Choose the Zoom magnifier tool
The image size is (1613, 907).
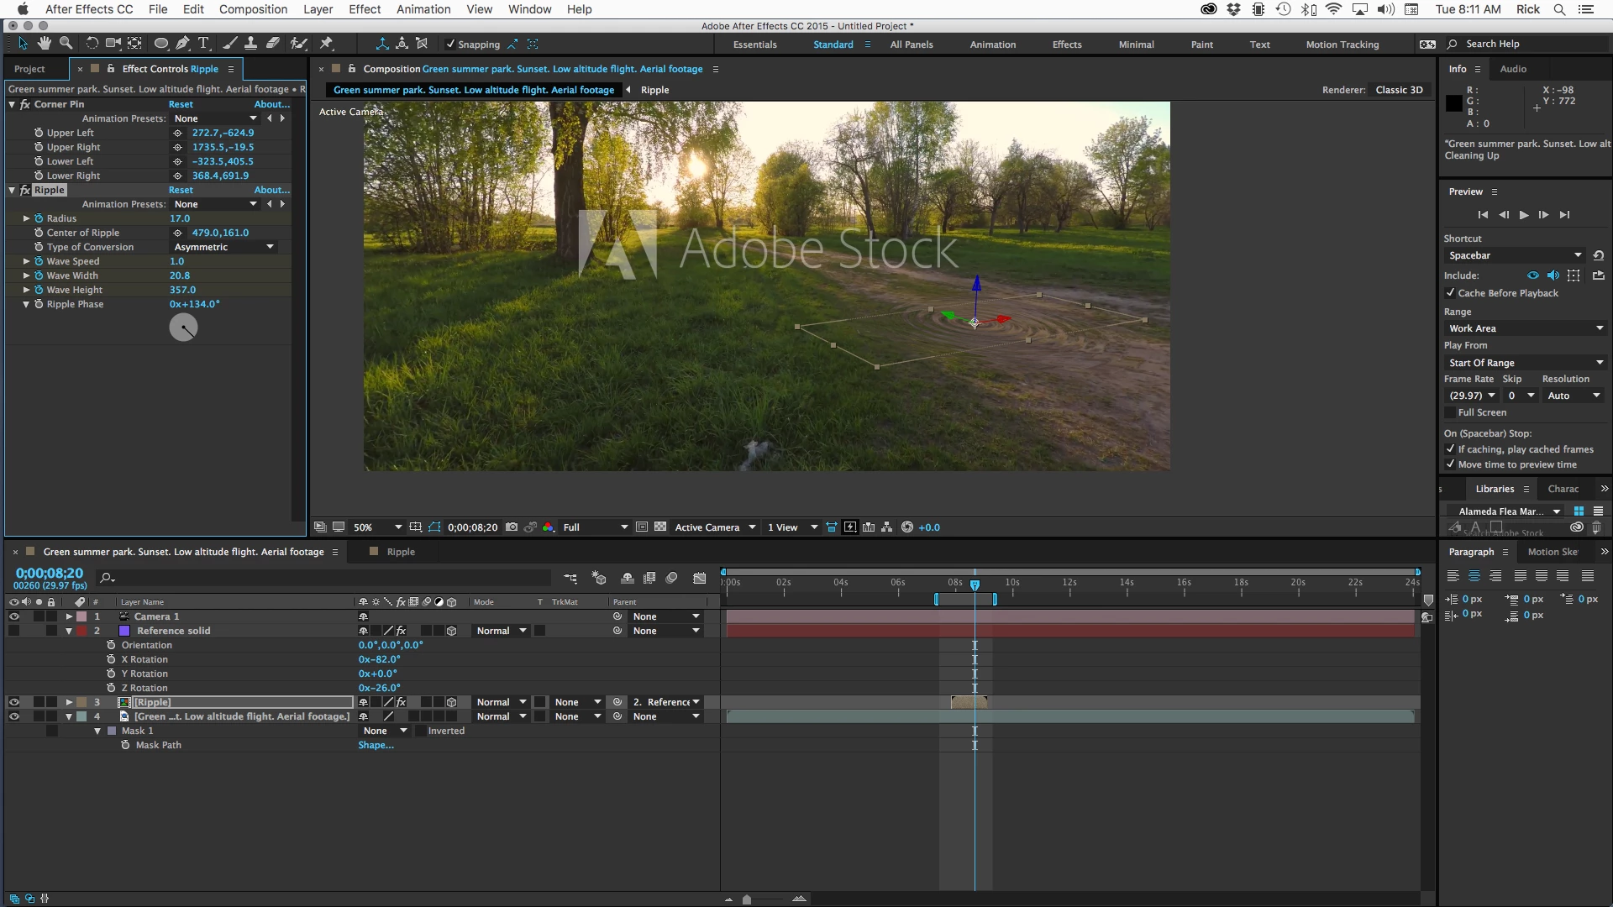click(x=66, y=44)
